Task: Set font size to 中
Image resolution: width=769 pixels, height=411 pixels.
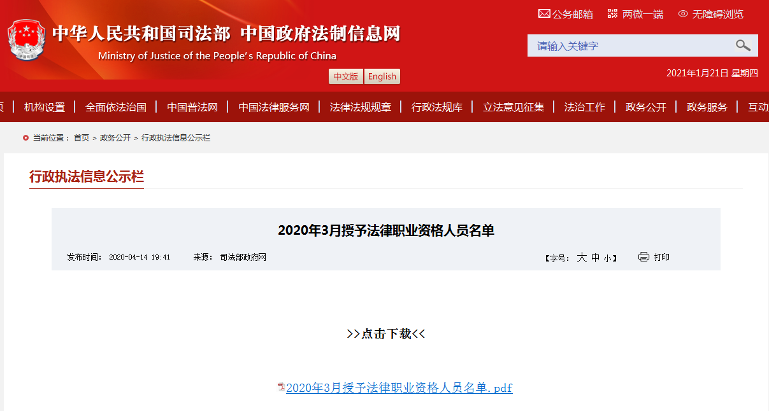Action: (x=595, y=258)
